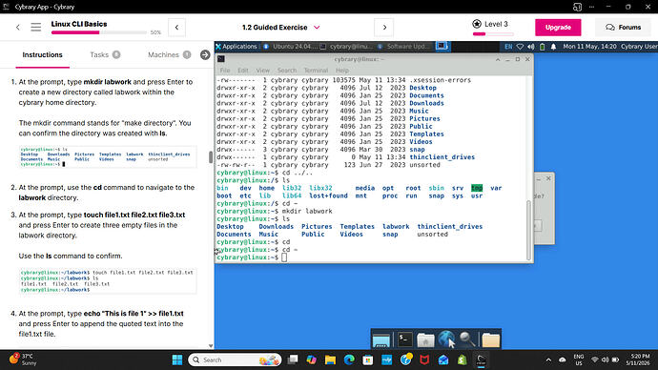Open the terminal Search menu
This screenshot has width=658, height=370.
click(287, 71)
